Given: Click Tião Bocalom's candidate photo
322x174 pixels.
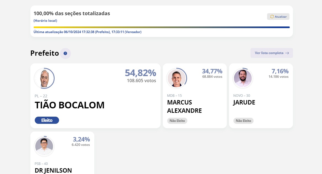Looking at the screenshot, I should click(x=44, y=78).
